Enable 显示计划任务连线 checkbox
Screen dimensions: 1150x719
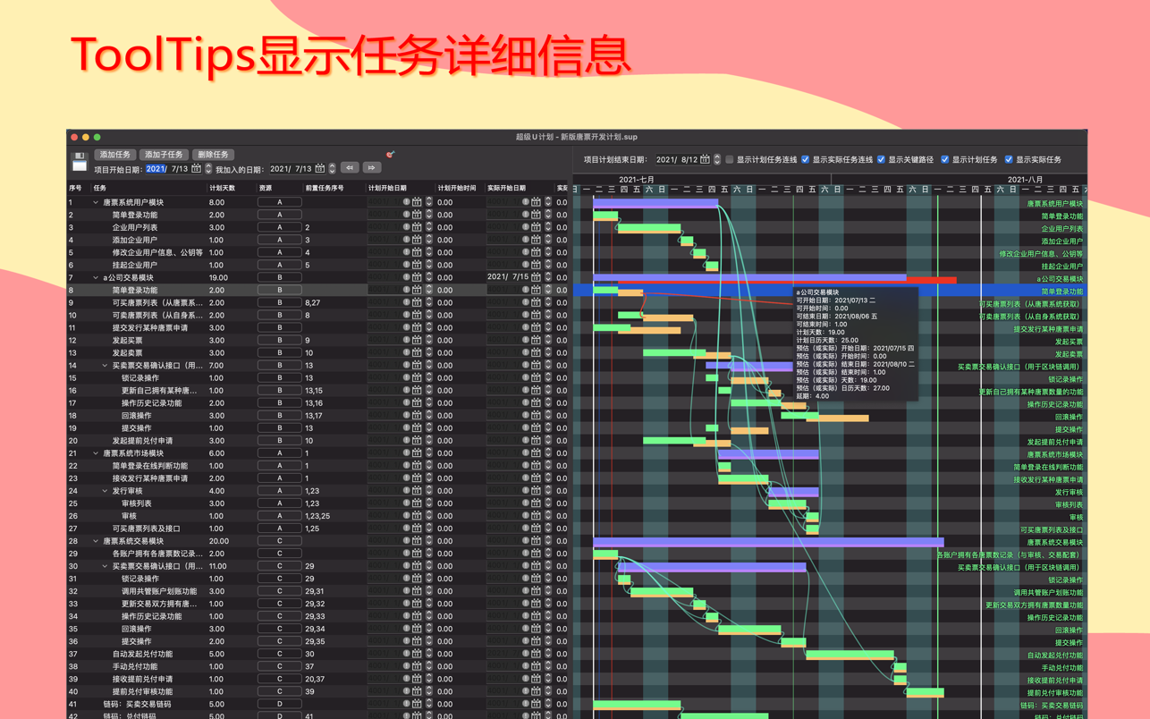coord(729,159)
